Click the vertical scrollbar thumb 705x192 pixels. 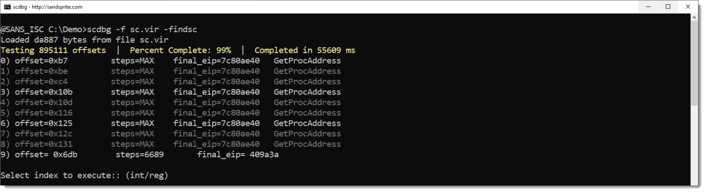pyautogui.click(x=694, y=62)
